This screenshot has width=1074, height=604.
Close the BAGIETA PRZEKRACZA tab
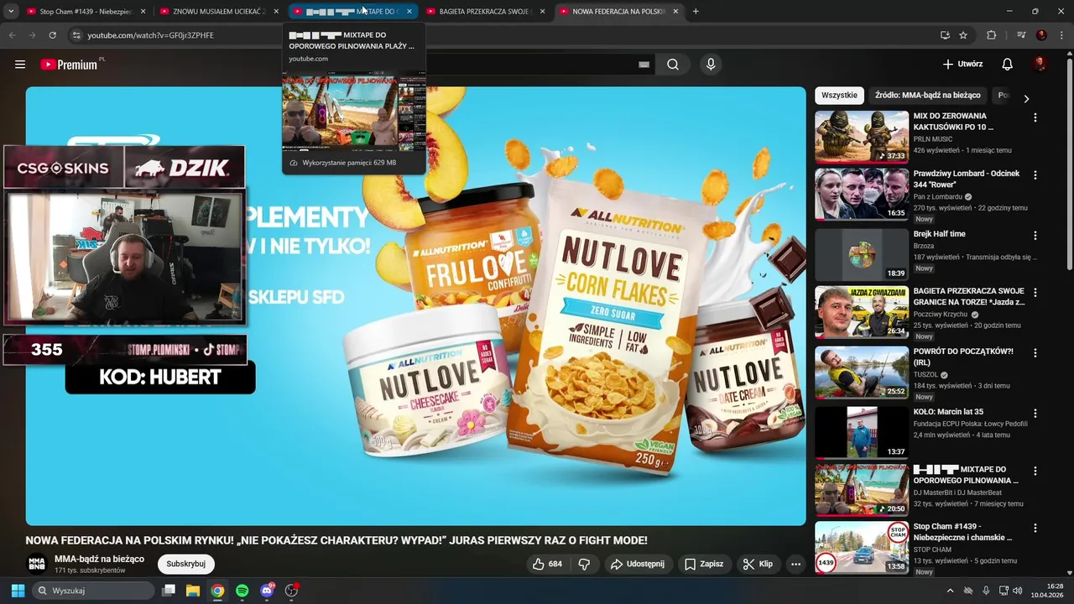coord(542,12)
